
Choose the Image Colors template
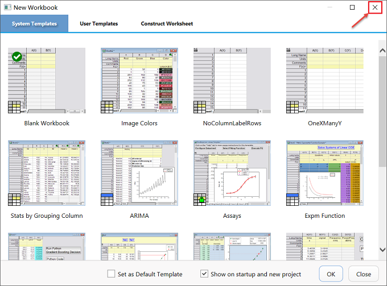point(139,81)
